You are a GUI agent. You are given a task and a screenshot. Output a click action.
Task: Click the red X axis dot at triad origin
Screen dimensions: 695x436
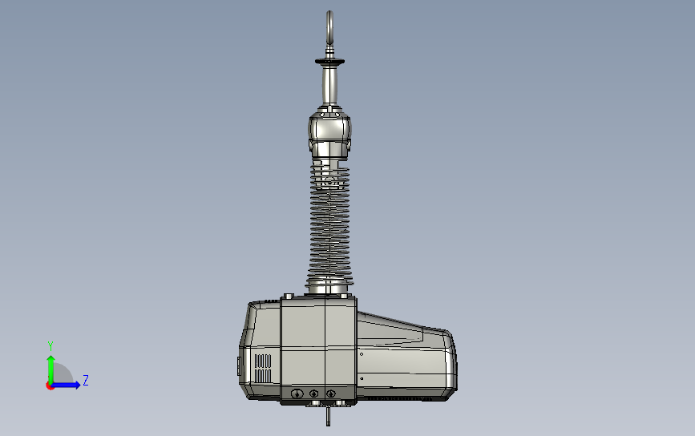pyautogui.click(x=50, y=386)
